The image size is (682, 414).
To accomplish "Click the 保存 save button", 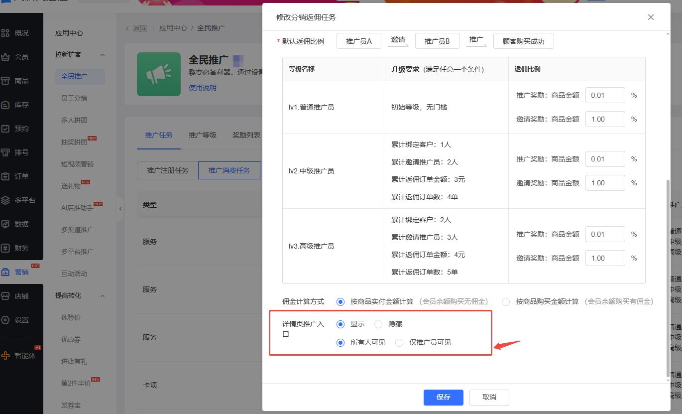I will click(443, 398).
